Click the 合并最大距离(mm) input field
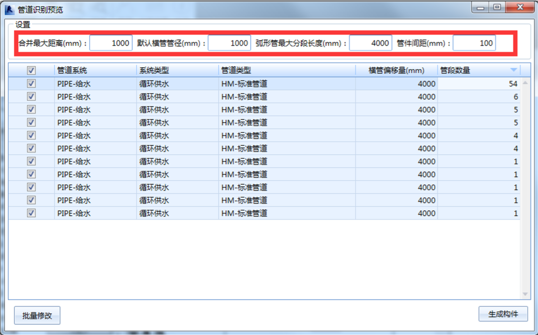Viewport: 538px width, 335px height. coord(111,43)
